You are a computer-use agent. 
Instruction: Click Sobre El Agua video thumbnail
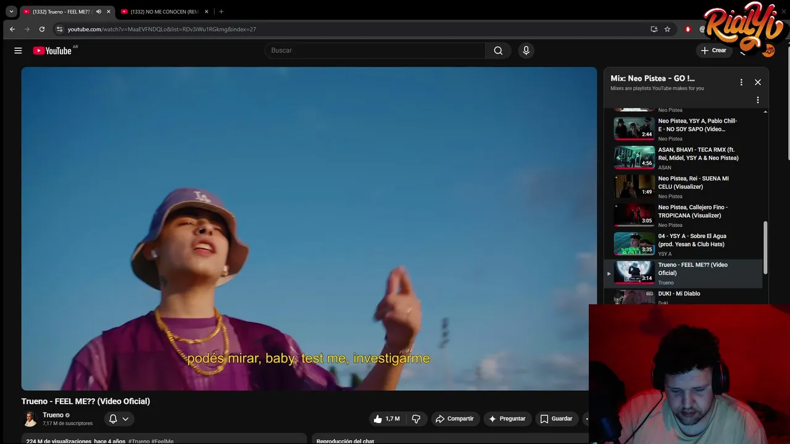(634, 244)
